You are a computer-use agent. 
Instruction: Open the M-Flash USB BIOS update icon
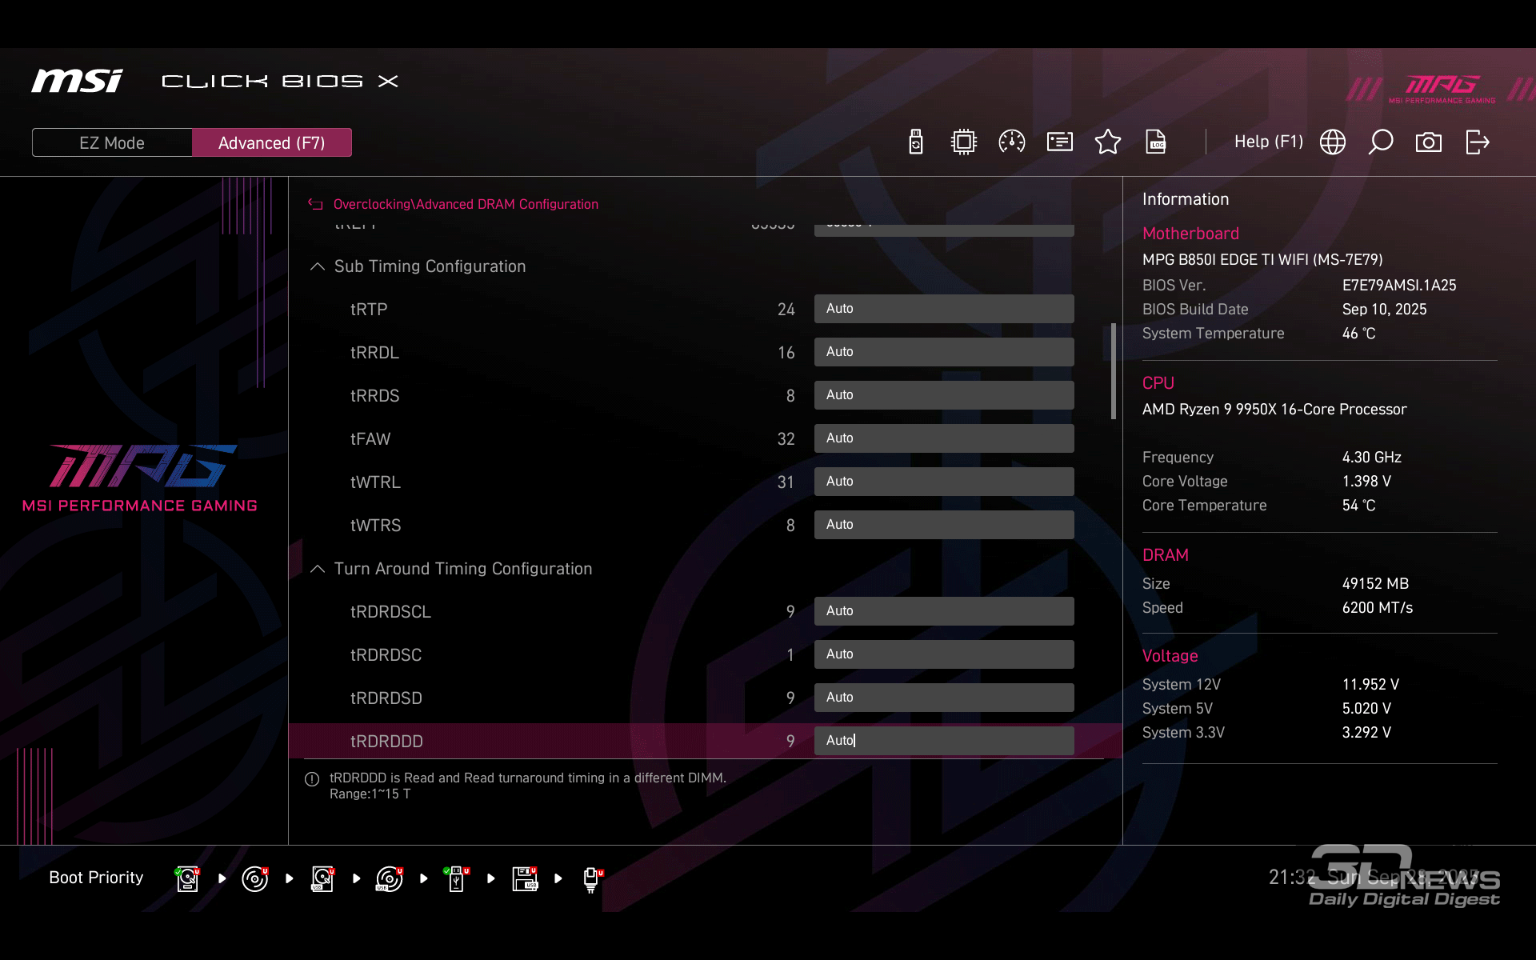(916, 142)
